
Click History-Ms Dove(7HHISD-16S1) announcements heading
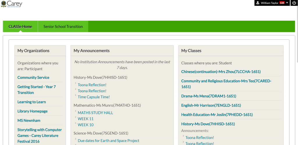coord(100,77)
